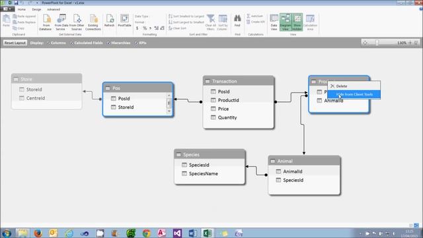This screenshot has width=423, height=238.
Task: Select the Transaction table header
Action: pyautogui.click(x=239, y=81)
